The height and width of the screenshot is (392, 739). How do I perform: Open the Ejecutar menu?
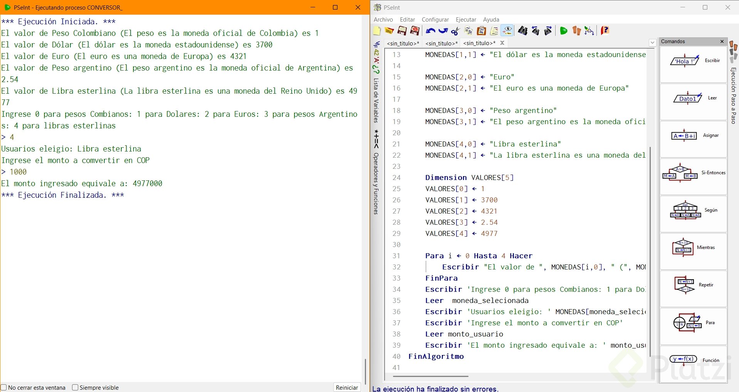[x=466, y=20]
